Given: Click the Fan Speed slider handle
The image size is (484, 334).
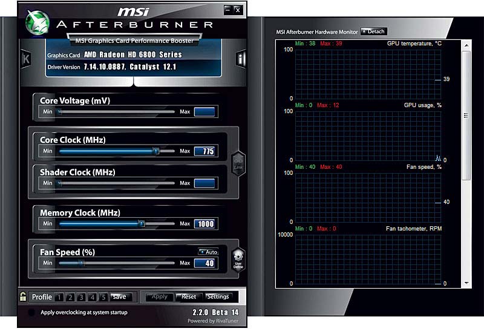Looking at the screenshot, I should click(x=82, y=263).
